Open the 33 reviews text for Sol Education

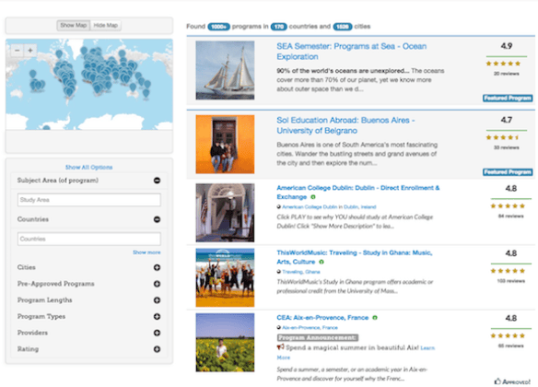click(507, 147)
